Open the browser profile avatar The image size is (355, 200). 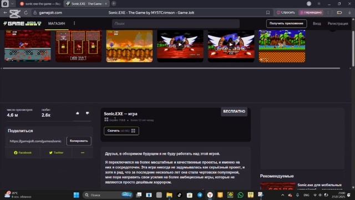(309, 4)
